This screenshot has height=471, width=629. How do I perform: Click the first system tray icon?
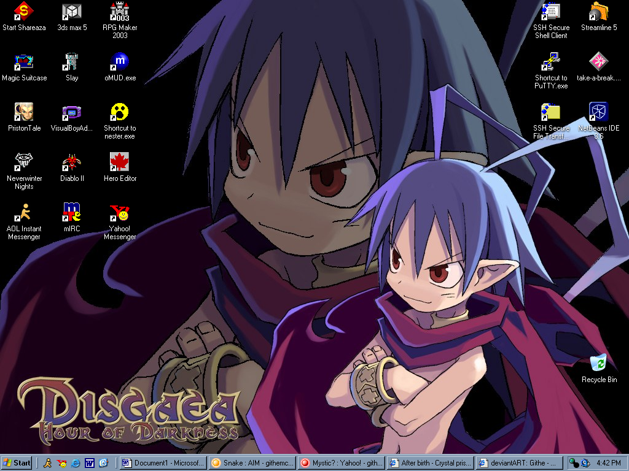click(574, 464)
